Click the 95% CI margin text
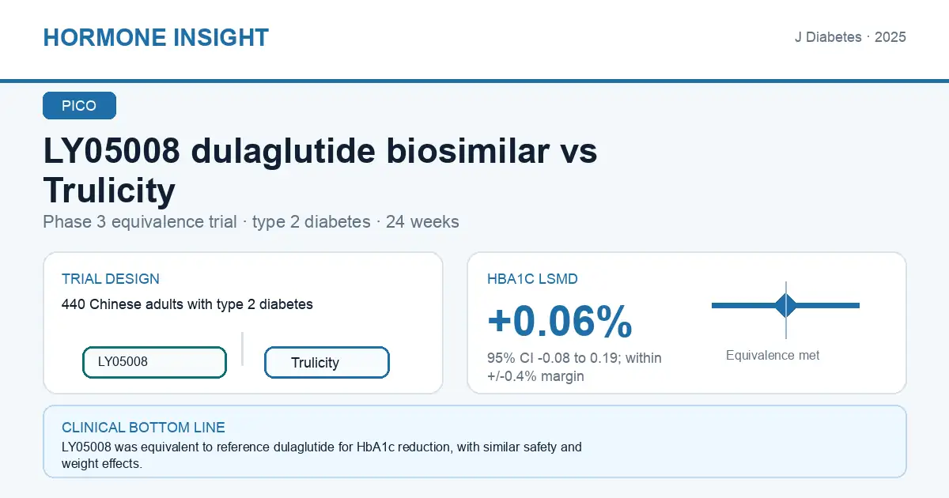 click(575, 368)
